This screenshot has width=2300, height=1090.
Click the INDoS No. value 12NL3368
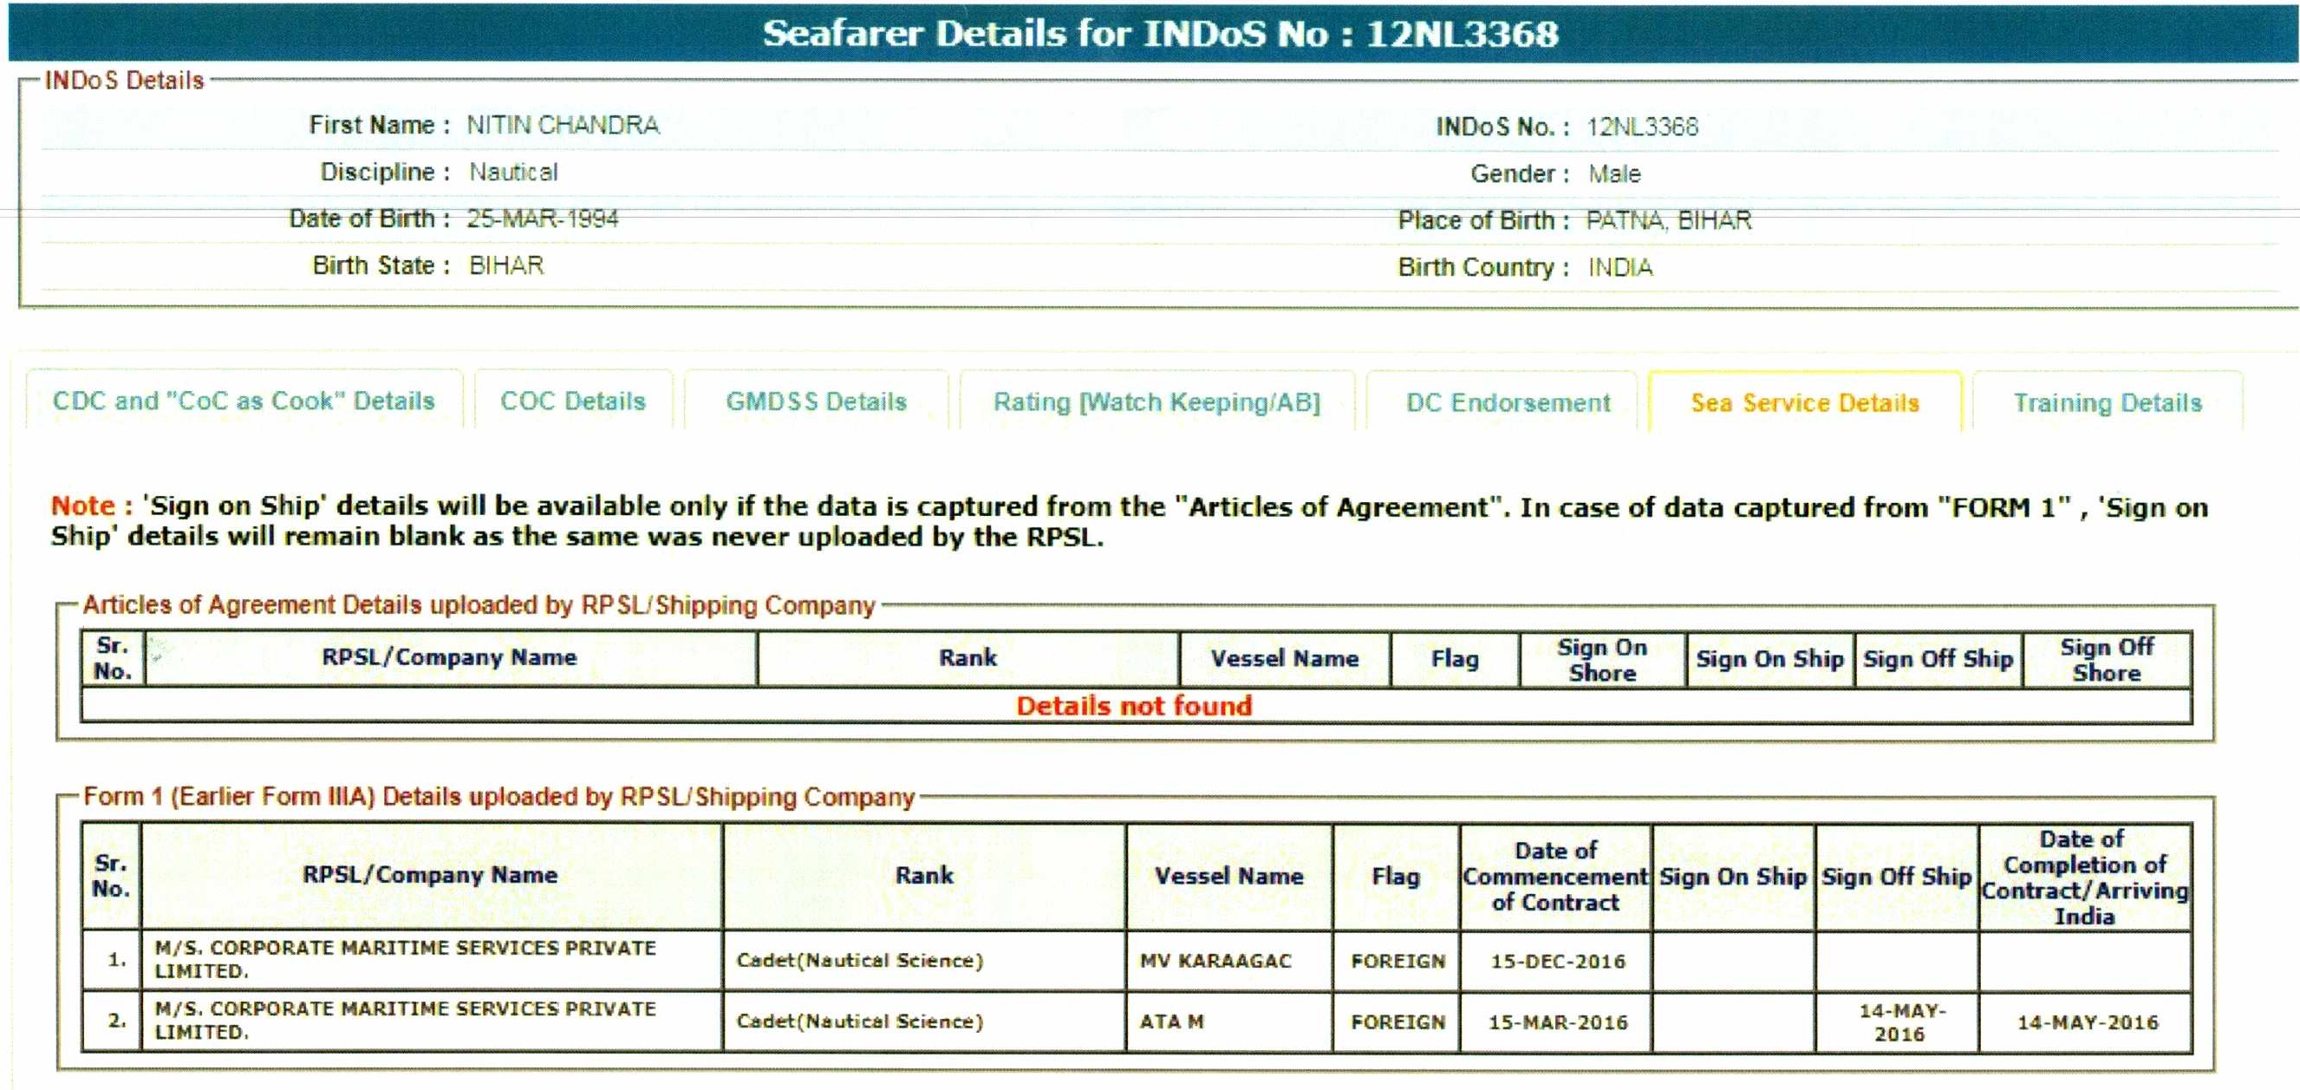(1642, 127)
